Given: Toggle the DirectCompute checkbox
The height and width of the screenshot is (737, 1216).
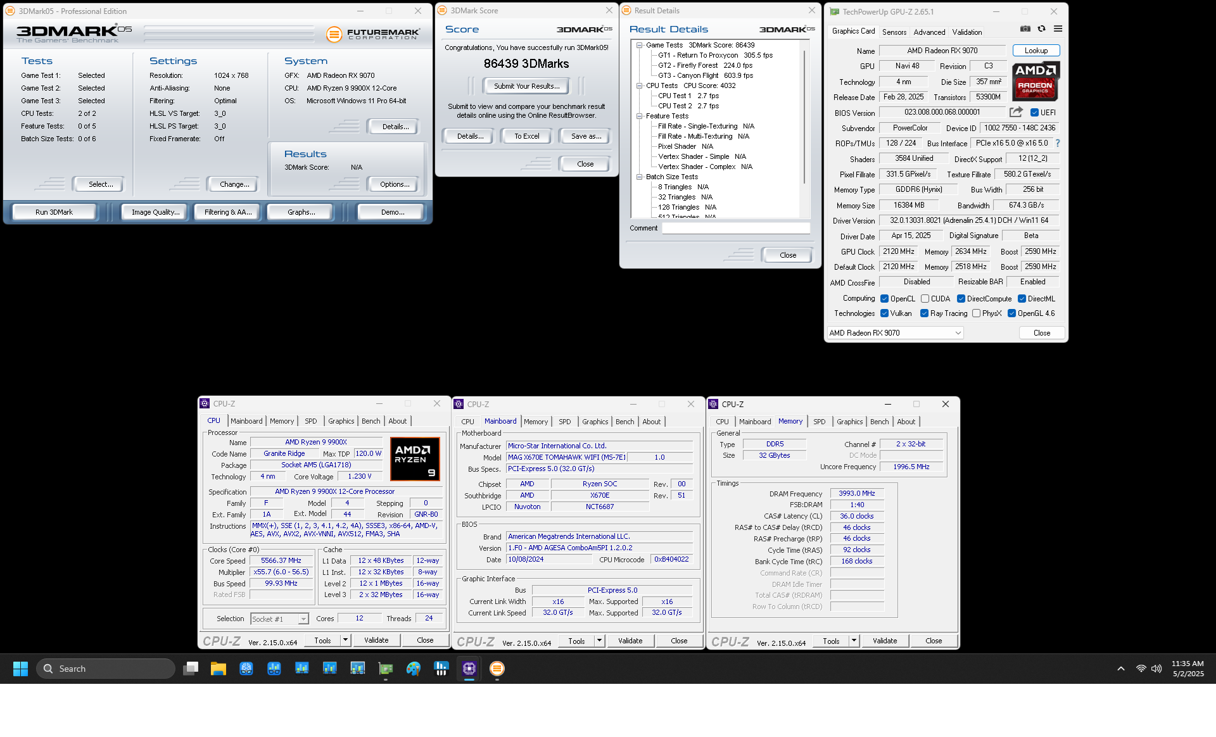Looking at the screenshot, I should click(961, 299).
